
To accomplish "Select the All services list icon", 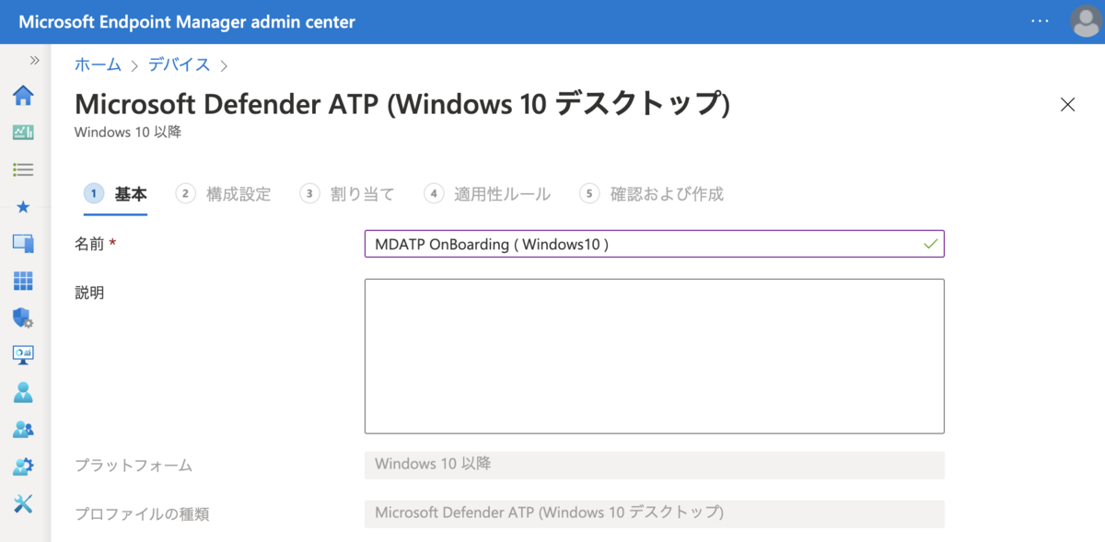I will (x=23, y=169).
